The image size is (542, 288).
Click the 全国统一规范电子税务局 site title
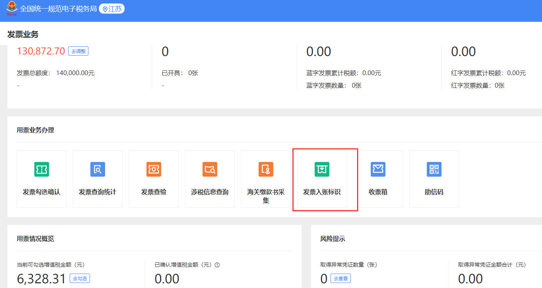point(58,9)
